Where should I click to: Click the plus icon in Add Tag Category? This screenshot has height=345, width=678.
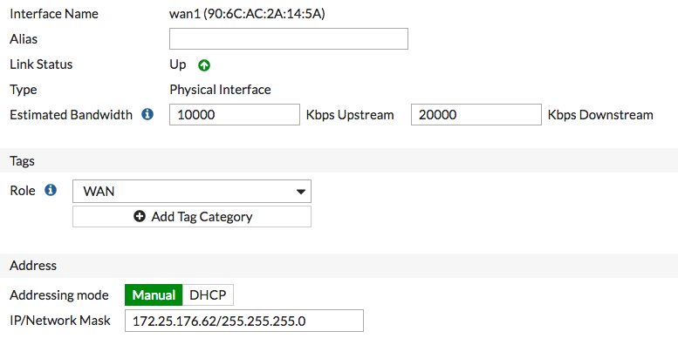[x=140, y=216]
